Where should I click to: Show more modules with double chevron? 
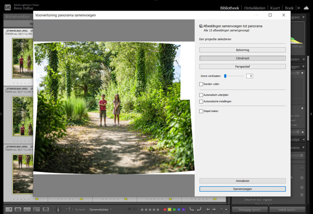[x=299, y=8]
